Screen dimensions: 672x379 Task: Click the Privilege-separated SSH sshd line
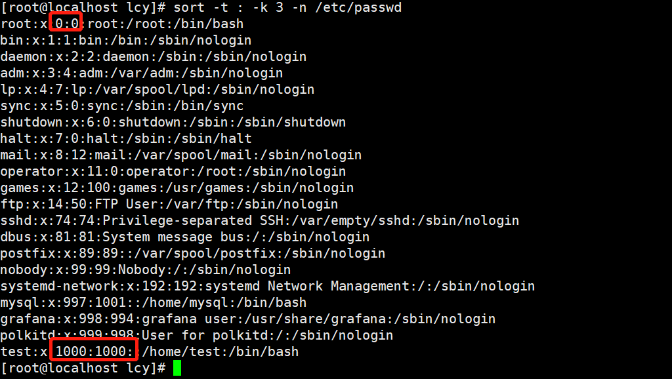point(259,220)
